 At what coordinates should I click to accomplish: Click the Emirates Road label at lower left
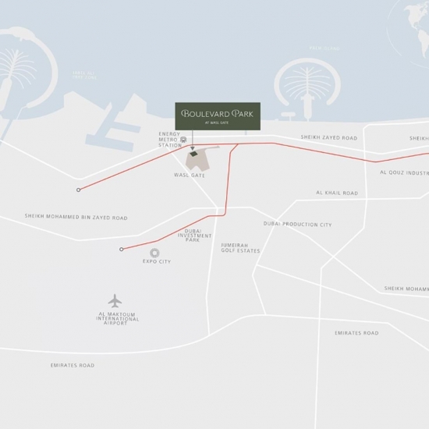click(73, 365)
